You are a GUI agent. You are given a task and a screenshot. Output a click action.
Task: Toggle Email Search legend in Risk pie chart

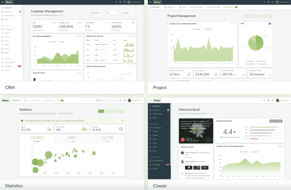coord(261,61)
